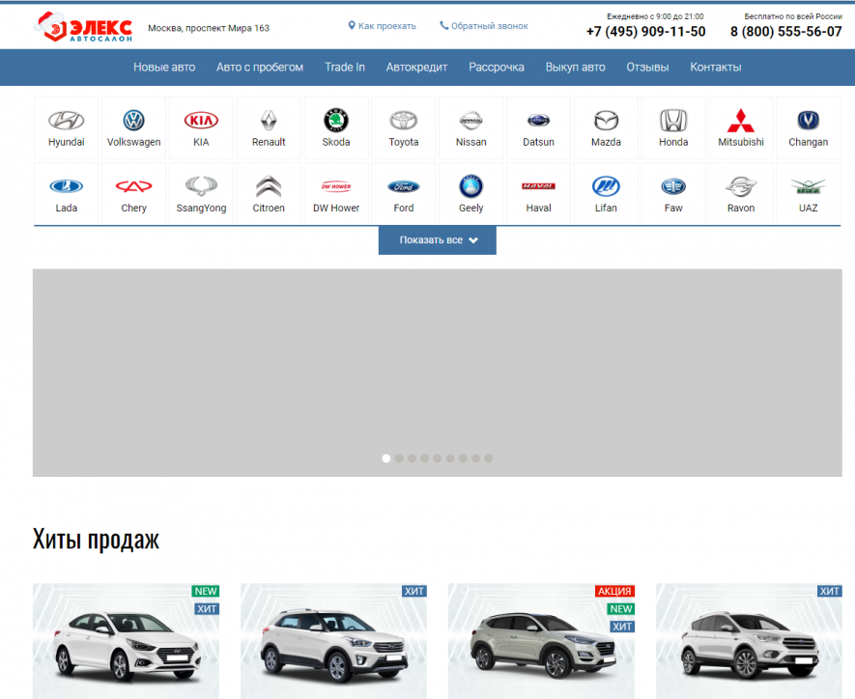
Task: Jump to the last carousel dot
Action: pos(489,459)
